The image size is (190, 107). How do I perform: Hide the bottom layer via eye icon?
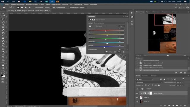pyautogui.click(x=137, y=102)
